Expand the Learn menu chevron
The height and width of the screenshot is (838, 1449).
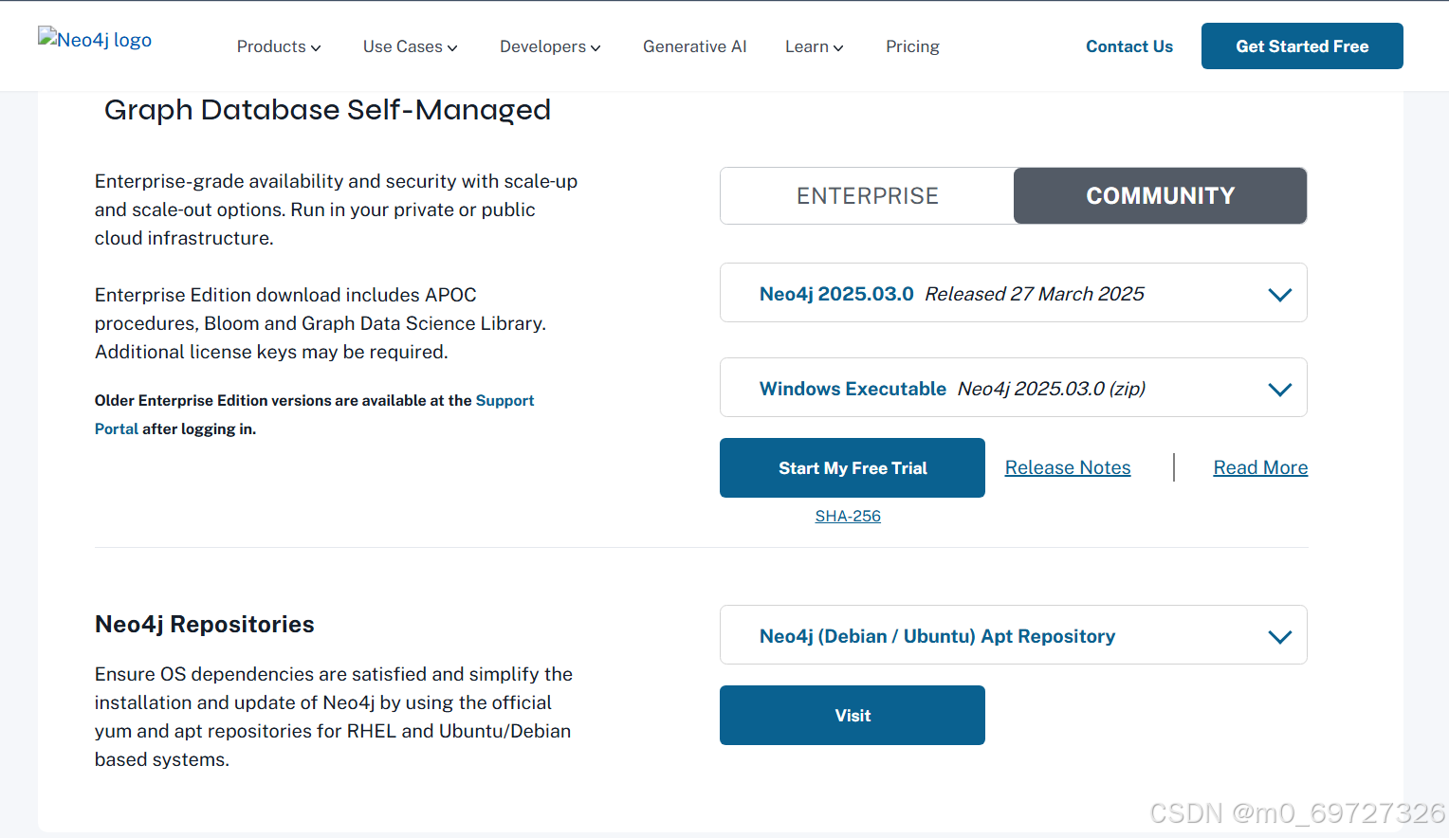pyautogui.click(x=838, y=47)
